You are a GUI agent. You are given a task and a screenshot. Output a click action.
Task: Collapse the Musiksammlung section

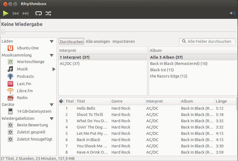pyautogui.click(x=51, y=55)
